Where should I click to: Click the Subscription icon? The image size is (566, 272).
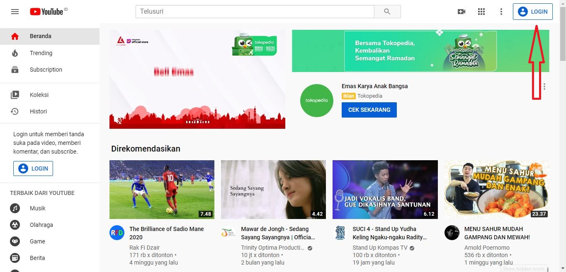[x=15, y=70]
